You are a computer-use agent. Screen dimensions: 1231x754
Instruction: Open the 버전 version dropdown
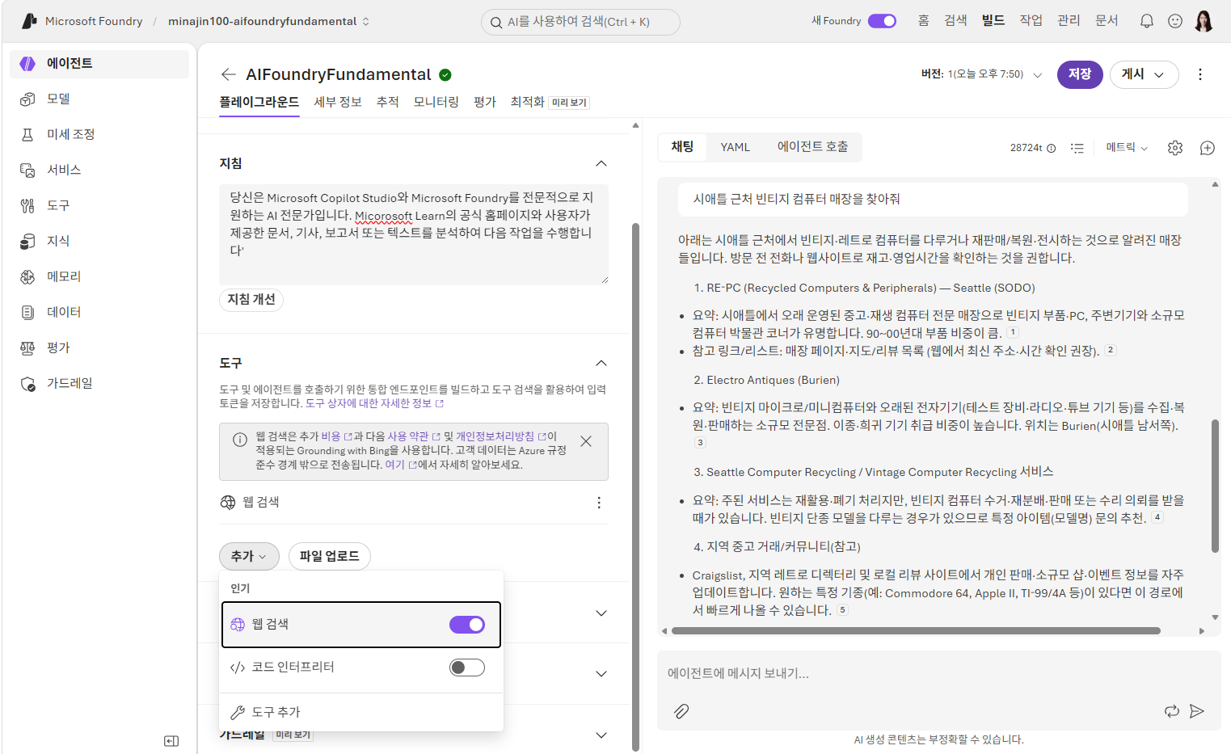(x=1038, y=74)
